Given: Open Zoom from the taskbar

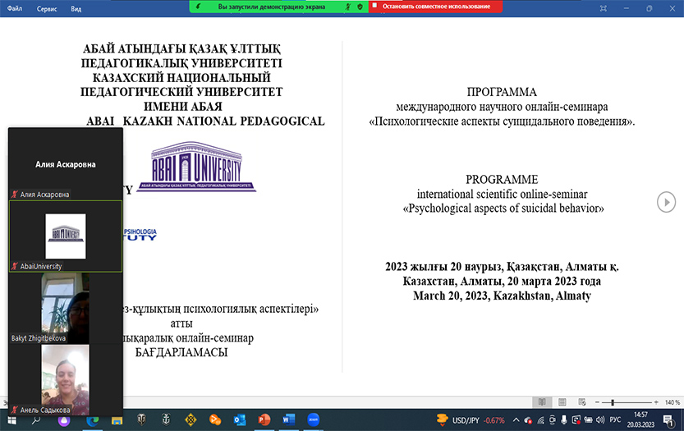Looking at the screenshot, I should pos(313,420).
